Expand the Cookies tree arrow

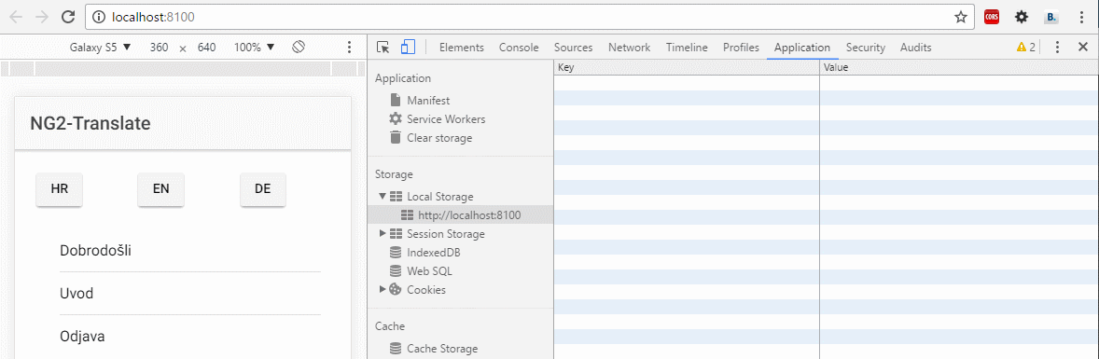[383, 289]
